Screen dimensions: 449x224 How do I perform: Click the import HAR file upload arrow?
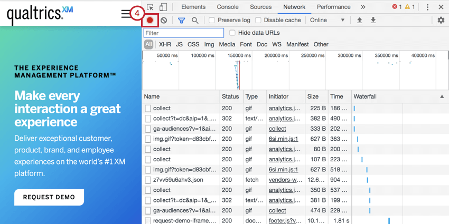click(359, 20)
